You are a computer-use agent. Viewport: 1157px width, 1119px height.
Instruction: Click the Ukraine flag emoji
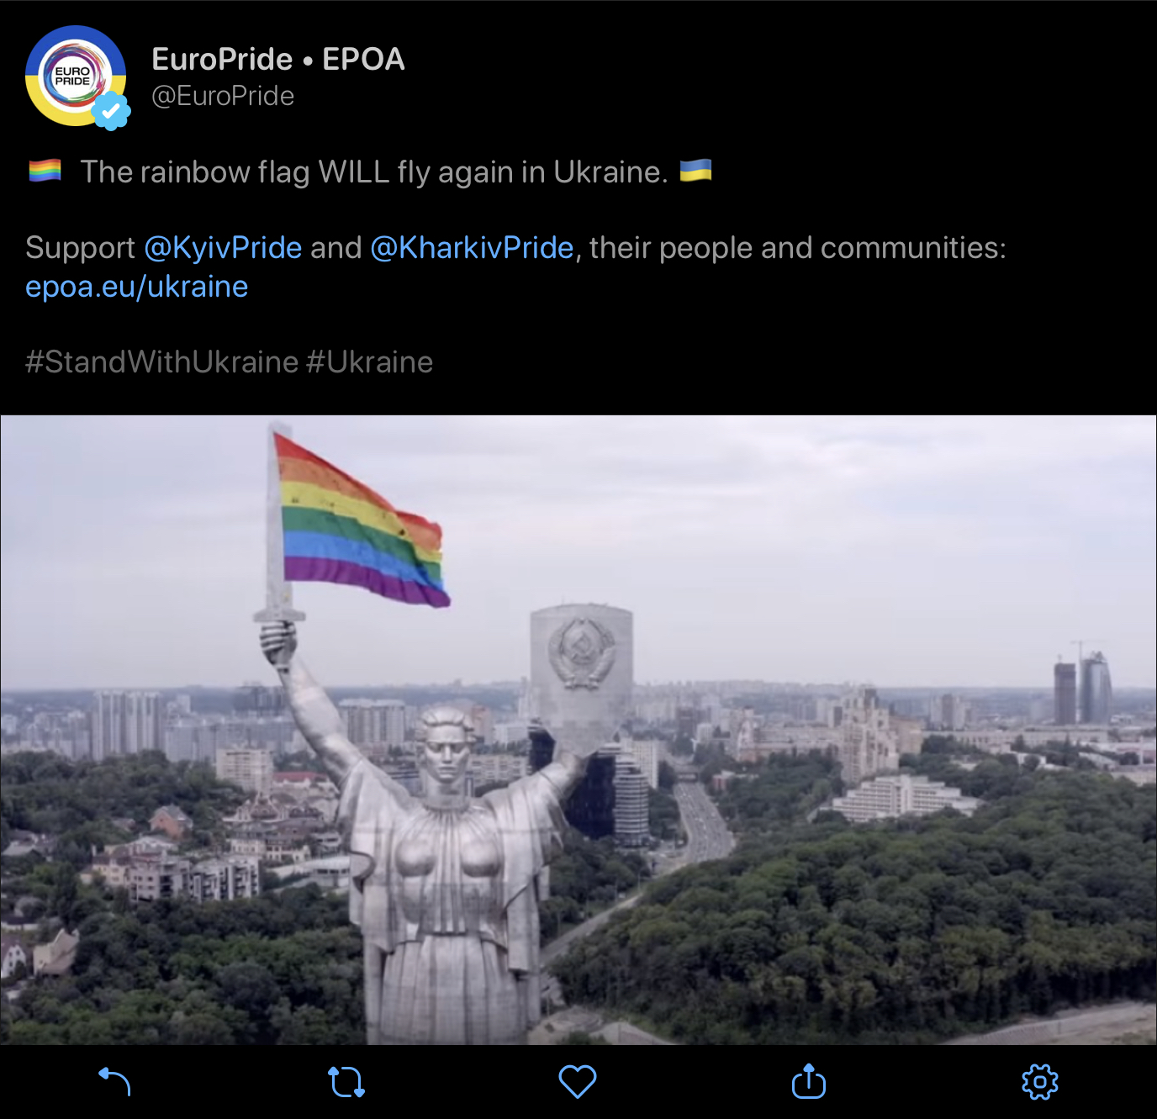[x=695, y=170]
